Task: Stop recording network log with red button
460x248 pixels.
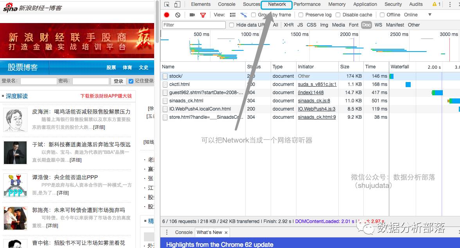Action: [167, 14]
